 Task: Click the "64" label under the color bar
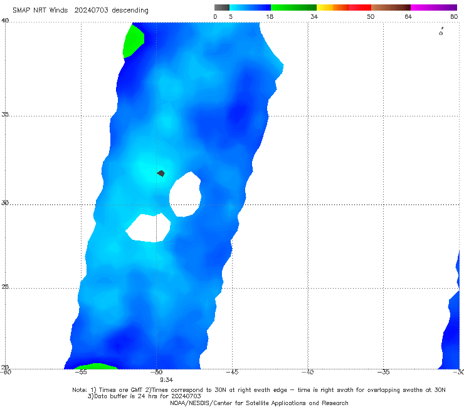[408, 16]
